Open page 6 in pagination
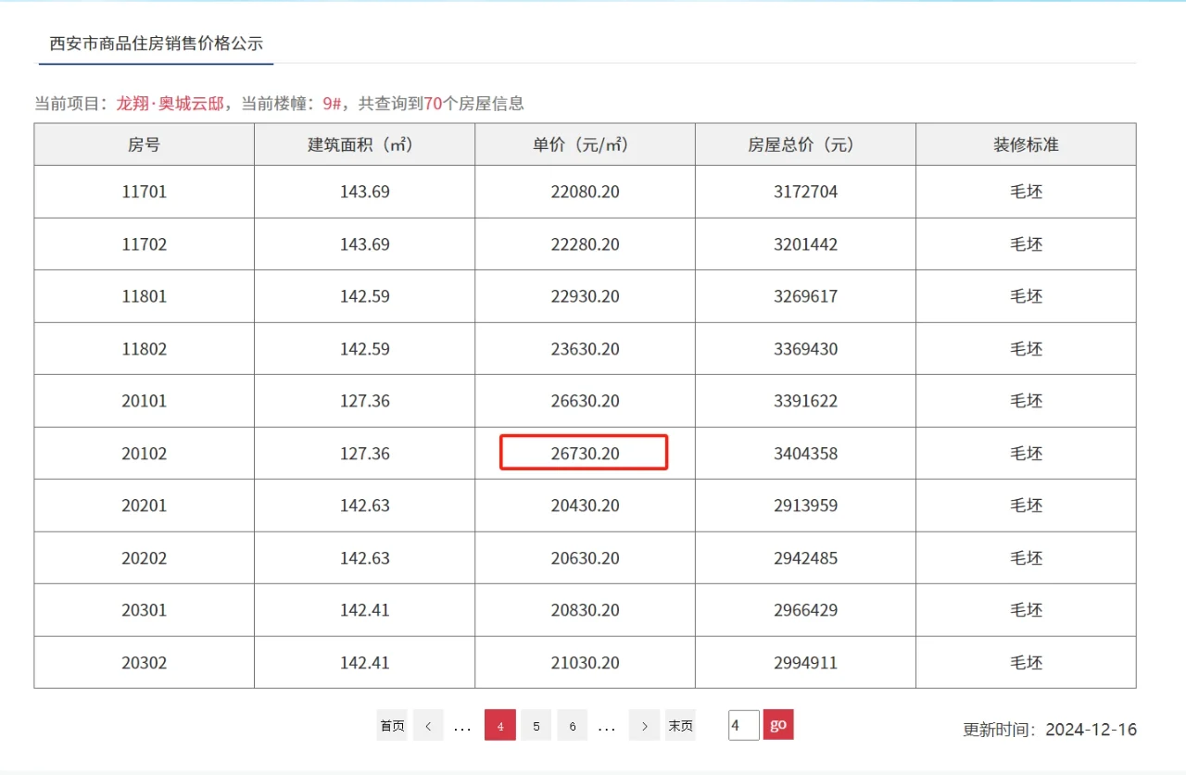Viewport: 1186px width, 775px height. tap(572, 726)
